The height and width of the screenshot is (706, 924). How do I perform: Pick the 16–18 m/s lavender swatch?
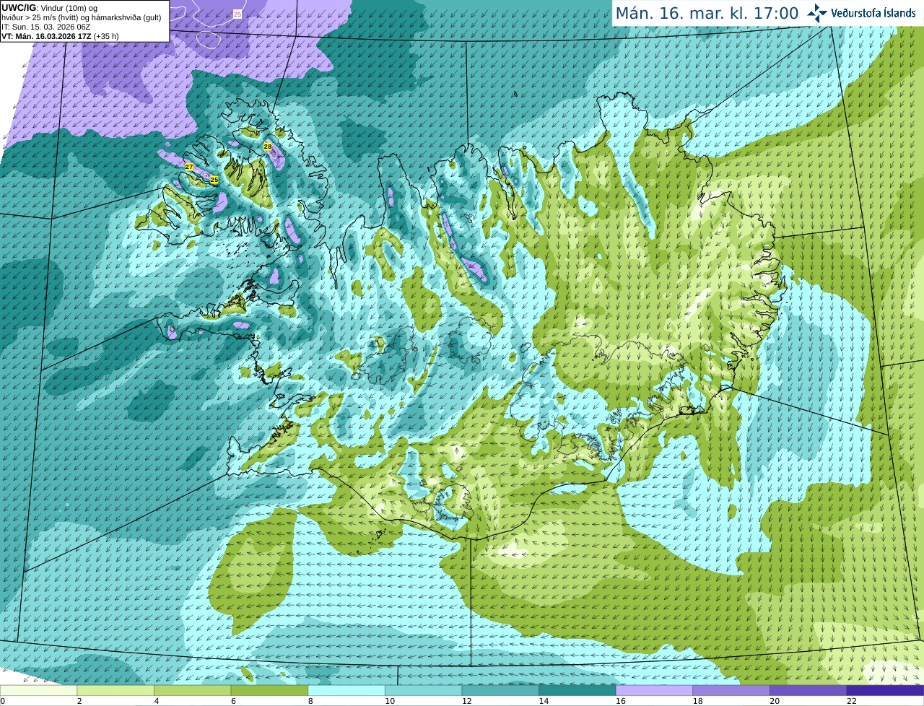coord(654,690)
